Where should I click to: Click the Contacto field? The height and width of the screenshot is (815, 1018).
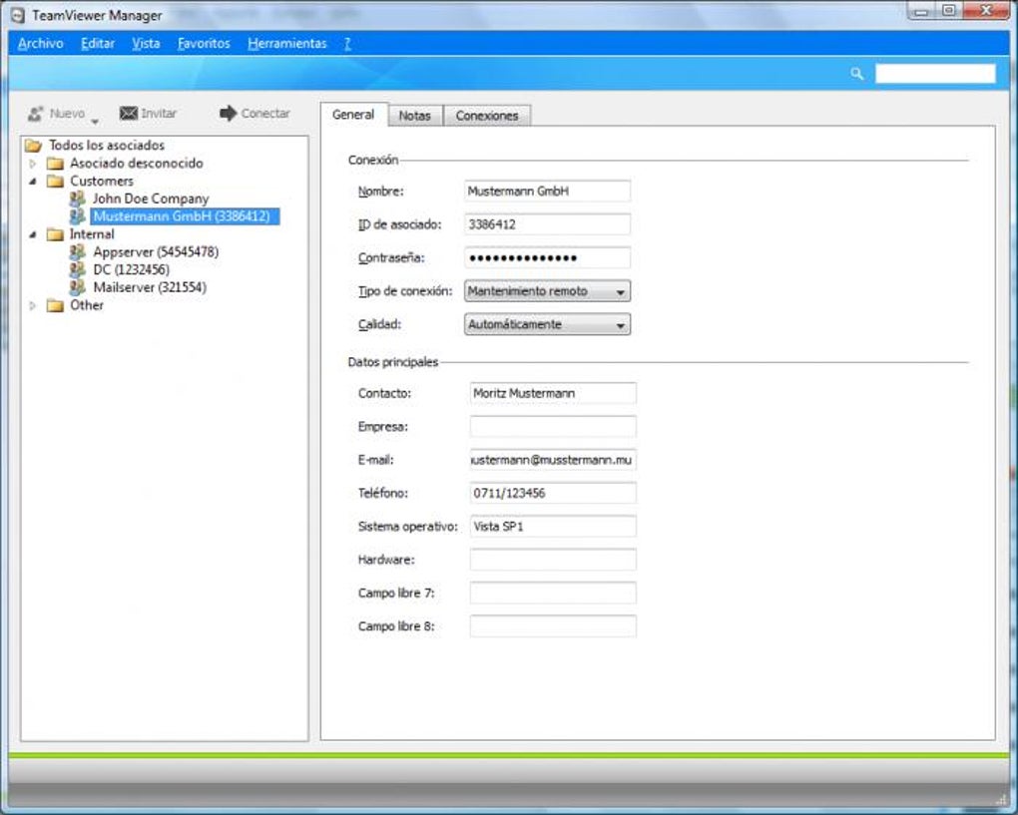click(553, 393)
